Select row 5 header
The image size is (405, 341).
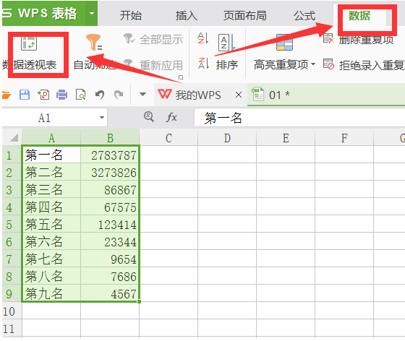[12, 224]
